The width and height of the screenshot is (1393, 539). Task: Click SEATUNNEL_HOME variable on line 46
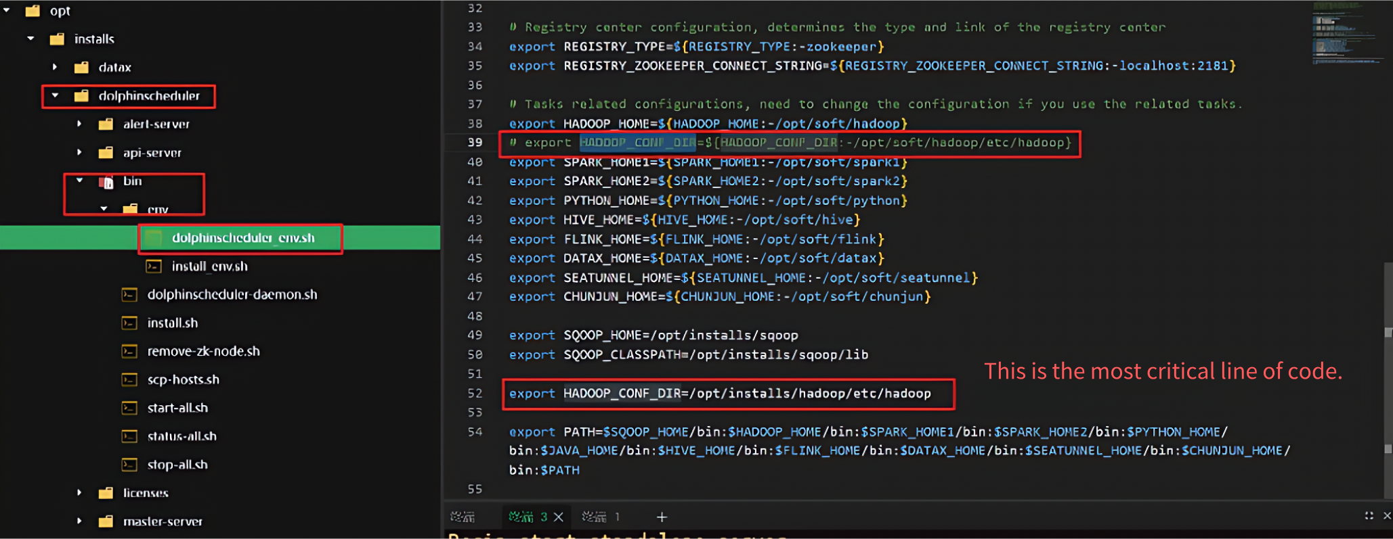click(618, 278)
